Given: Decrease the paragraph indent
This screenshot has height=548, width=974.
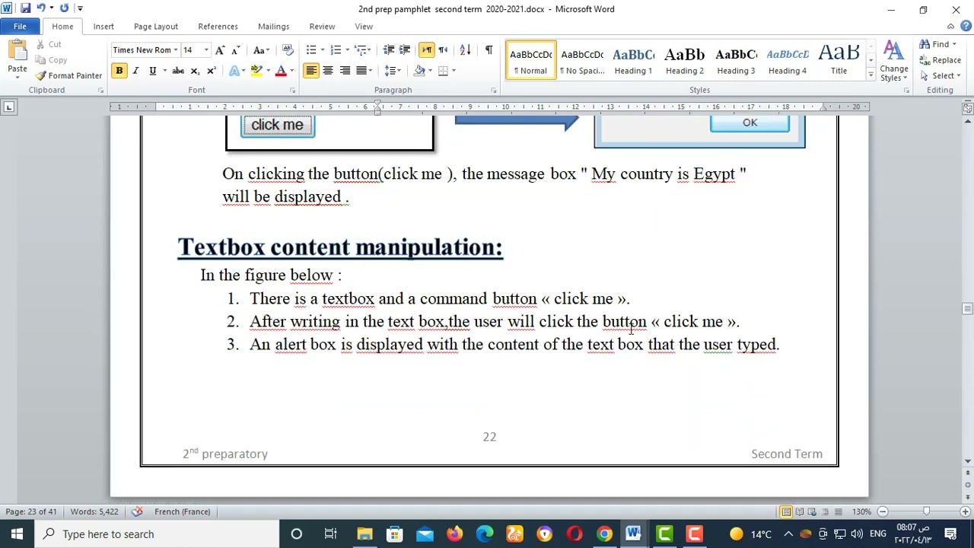Looking at the screenshot, I should coord(389,50).
